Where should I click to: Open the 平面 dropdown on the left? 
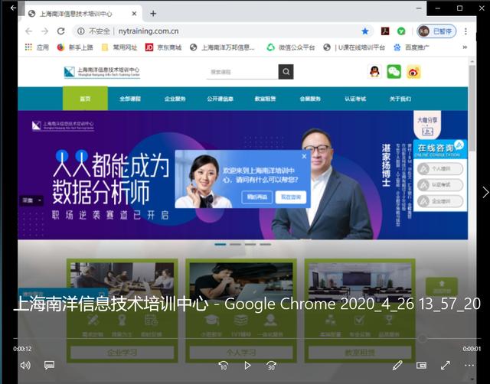(31, 200)
